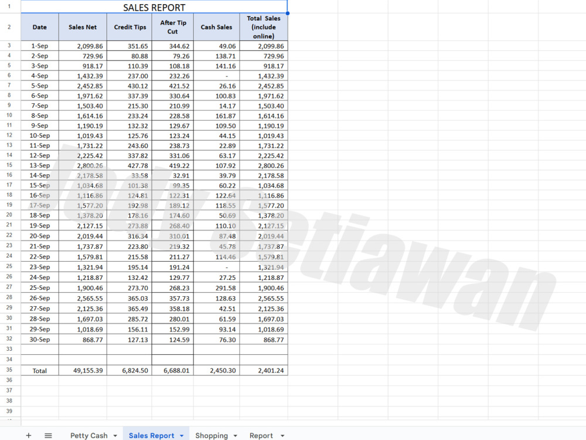The width and height of the screenshot is (586, 440).
Task: Select the After Tip Cut total 6,688.01
Action: [173, 371]
